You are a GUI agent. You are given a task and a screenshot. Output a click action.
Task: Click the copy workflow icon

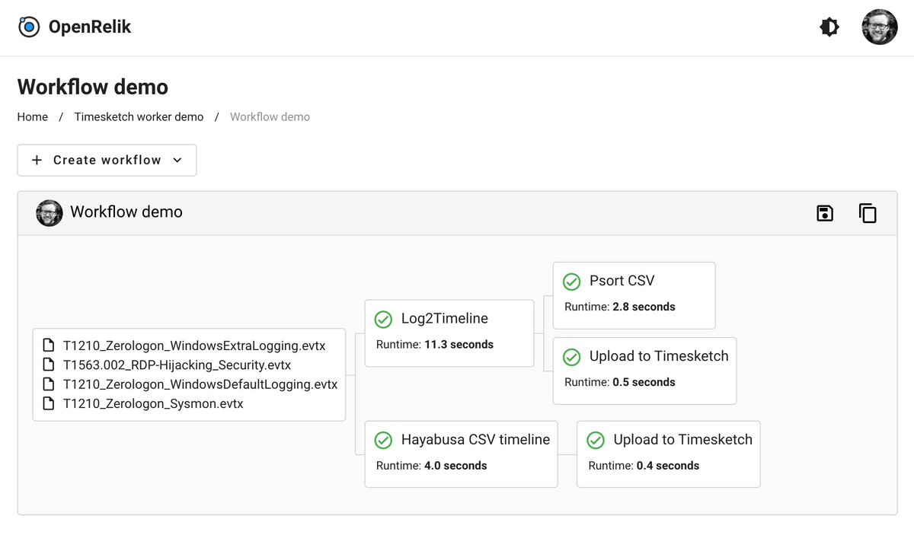868,213
